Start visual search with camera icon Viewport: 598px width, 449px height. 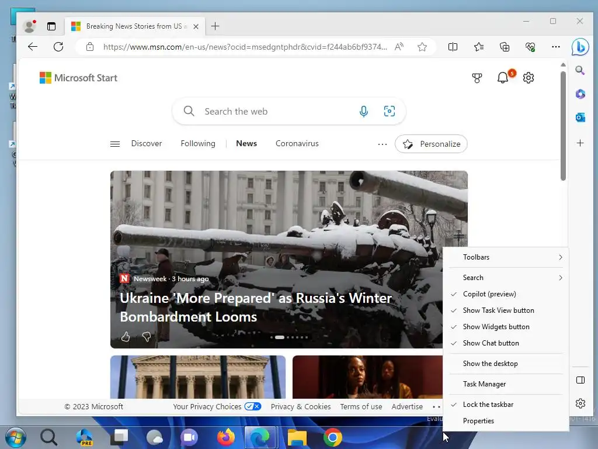pyautogui.click(x=389, y=111)
